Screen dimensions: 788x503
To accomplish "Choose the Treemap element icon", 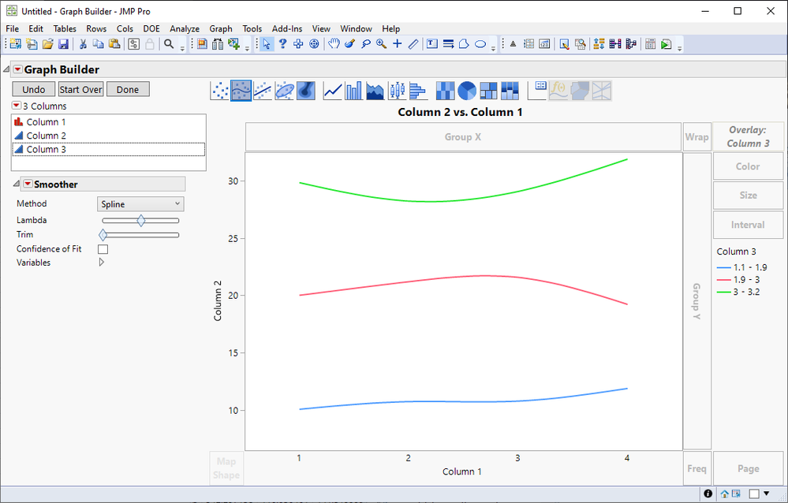I will tap(488, 91).
